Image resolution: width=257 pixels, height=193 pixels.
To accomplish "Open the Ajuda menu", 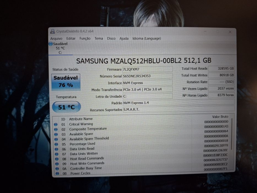I will coord(124,38).
